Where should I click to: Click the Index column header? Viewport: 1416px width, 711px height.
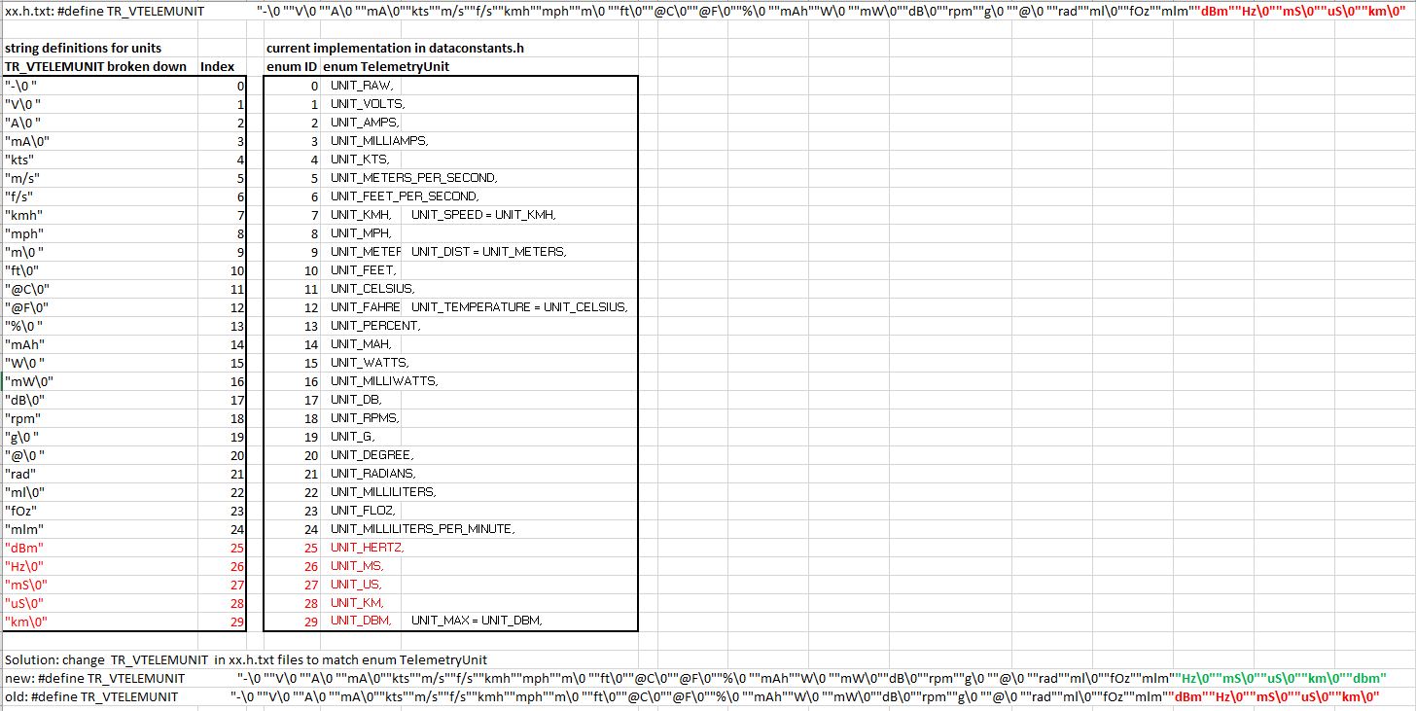(x=217, y=67)
